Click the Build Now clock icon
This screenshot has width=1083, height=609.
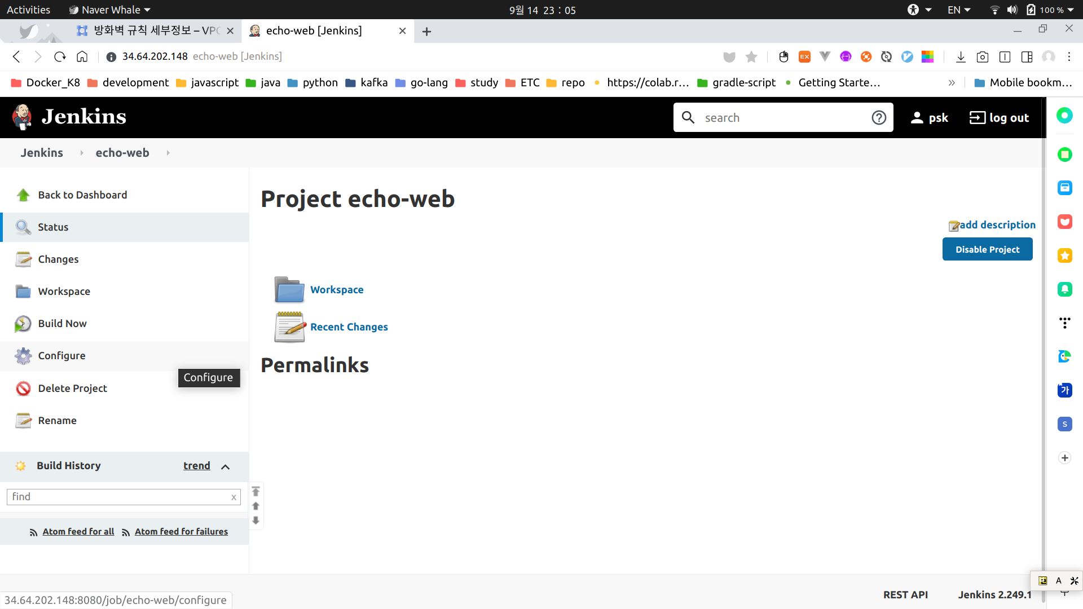[x=23, y=324]
